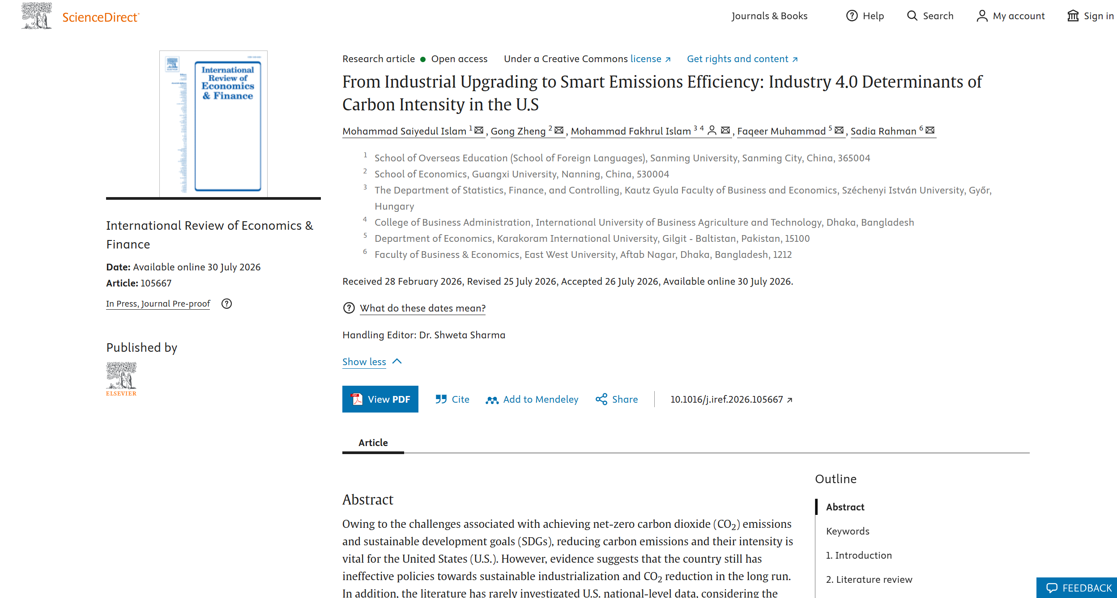Click Add to Mendeley
The height and width of the screenshot is (598, 1117).
[x=532, y=399]
